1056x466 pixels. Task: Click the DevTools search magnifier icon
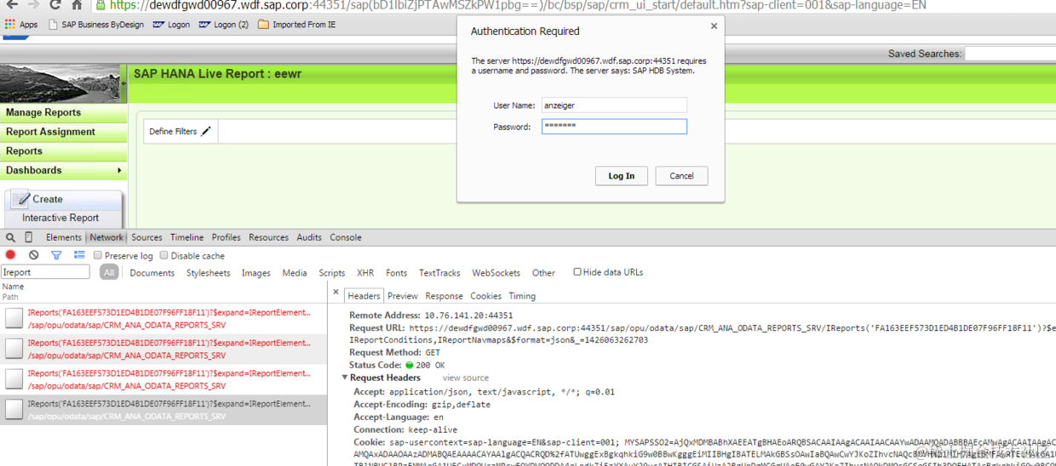[11, 238]
